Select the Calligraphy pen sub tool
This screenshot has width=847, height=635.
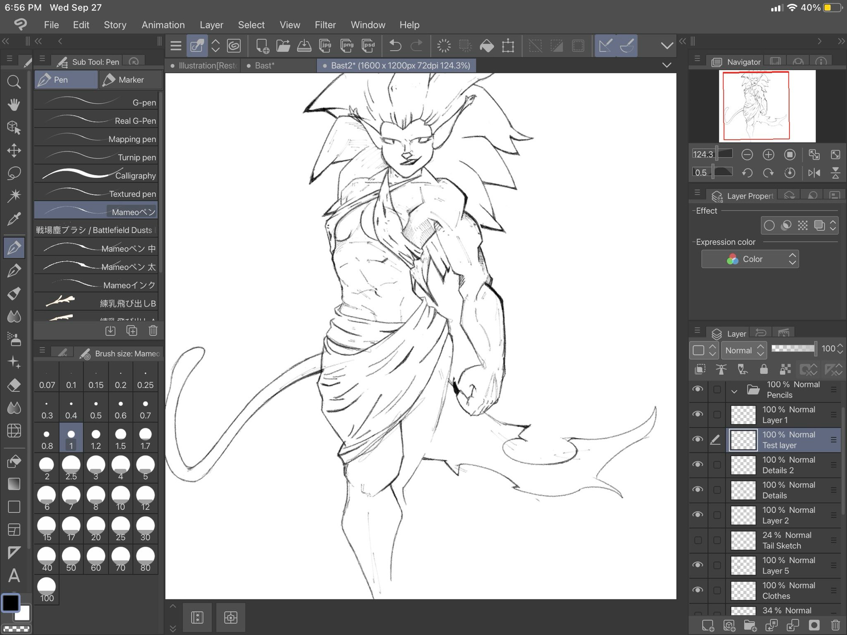pyautogui.click(x=97, y=175)
